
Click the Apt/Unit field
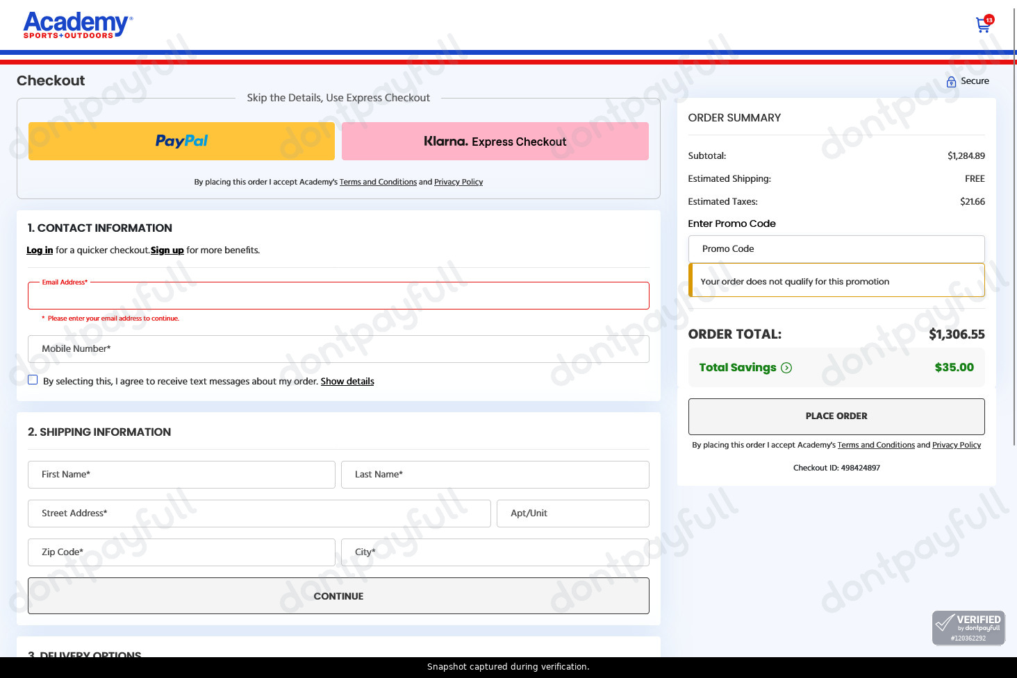[x=573, y=514]
